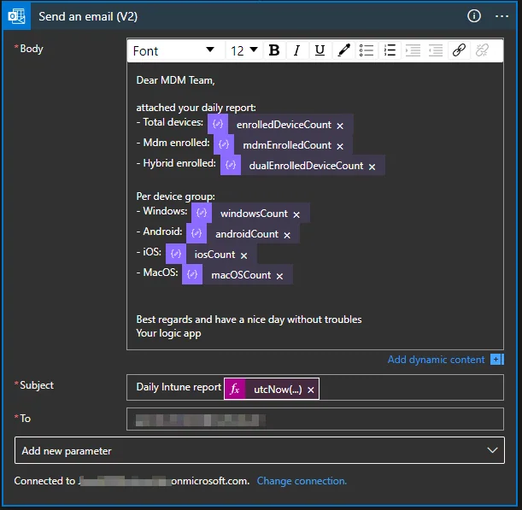
Task: Click the windowsCount dynamic token icon
Action: 202,213
